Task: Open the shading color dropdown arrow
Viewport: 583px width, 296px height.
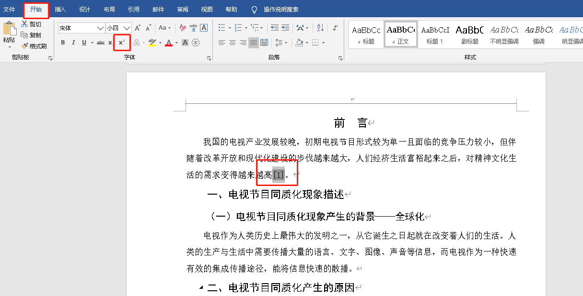Action: 307,43
